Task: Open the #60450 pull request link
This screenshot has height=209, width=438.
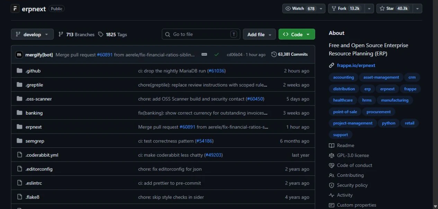Action: (x=255, y=99)
